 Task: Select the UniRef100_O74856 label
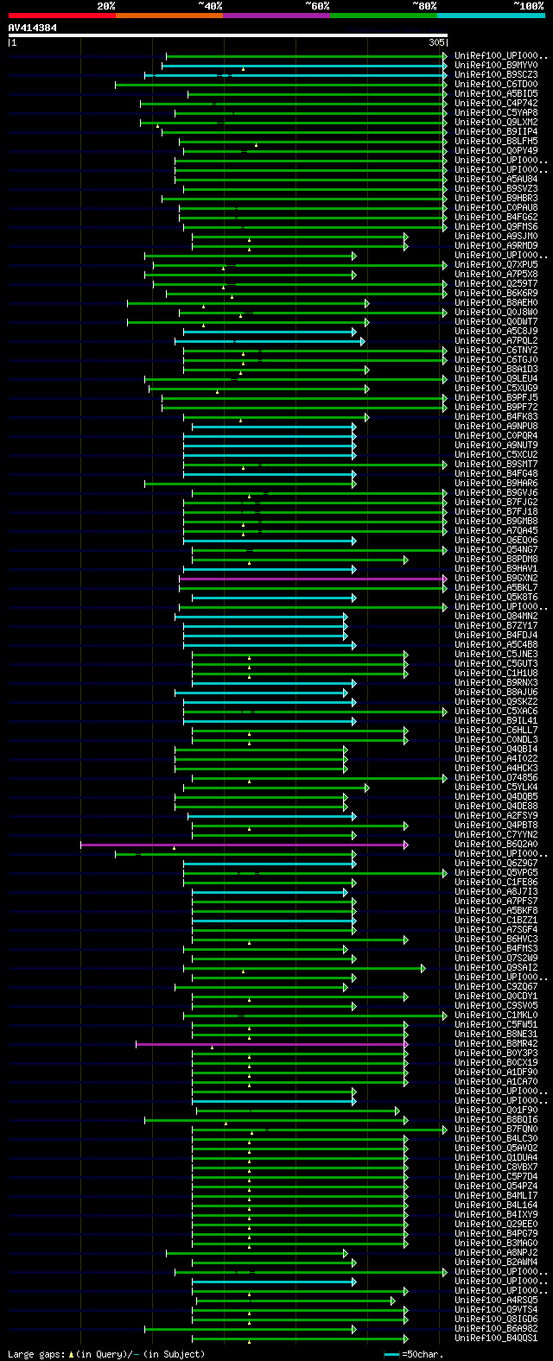pyautogui.click(x=496, y=777)
